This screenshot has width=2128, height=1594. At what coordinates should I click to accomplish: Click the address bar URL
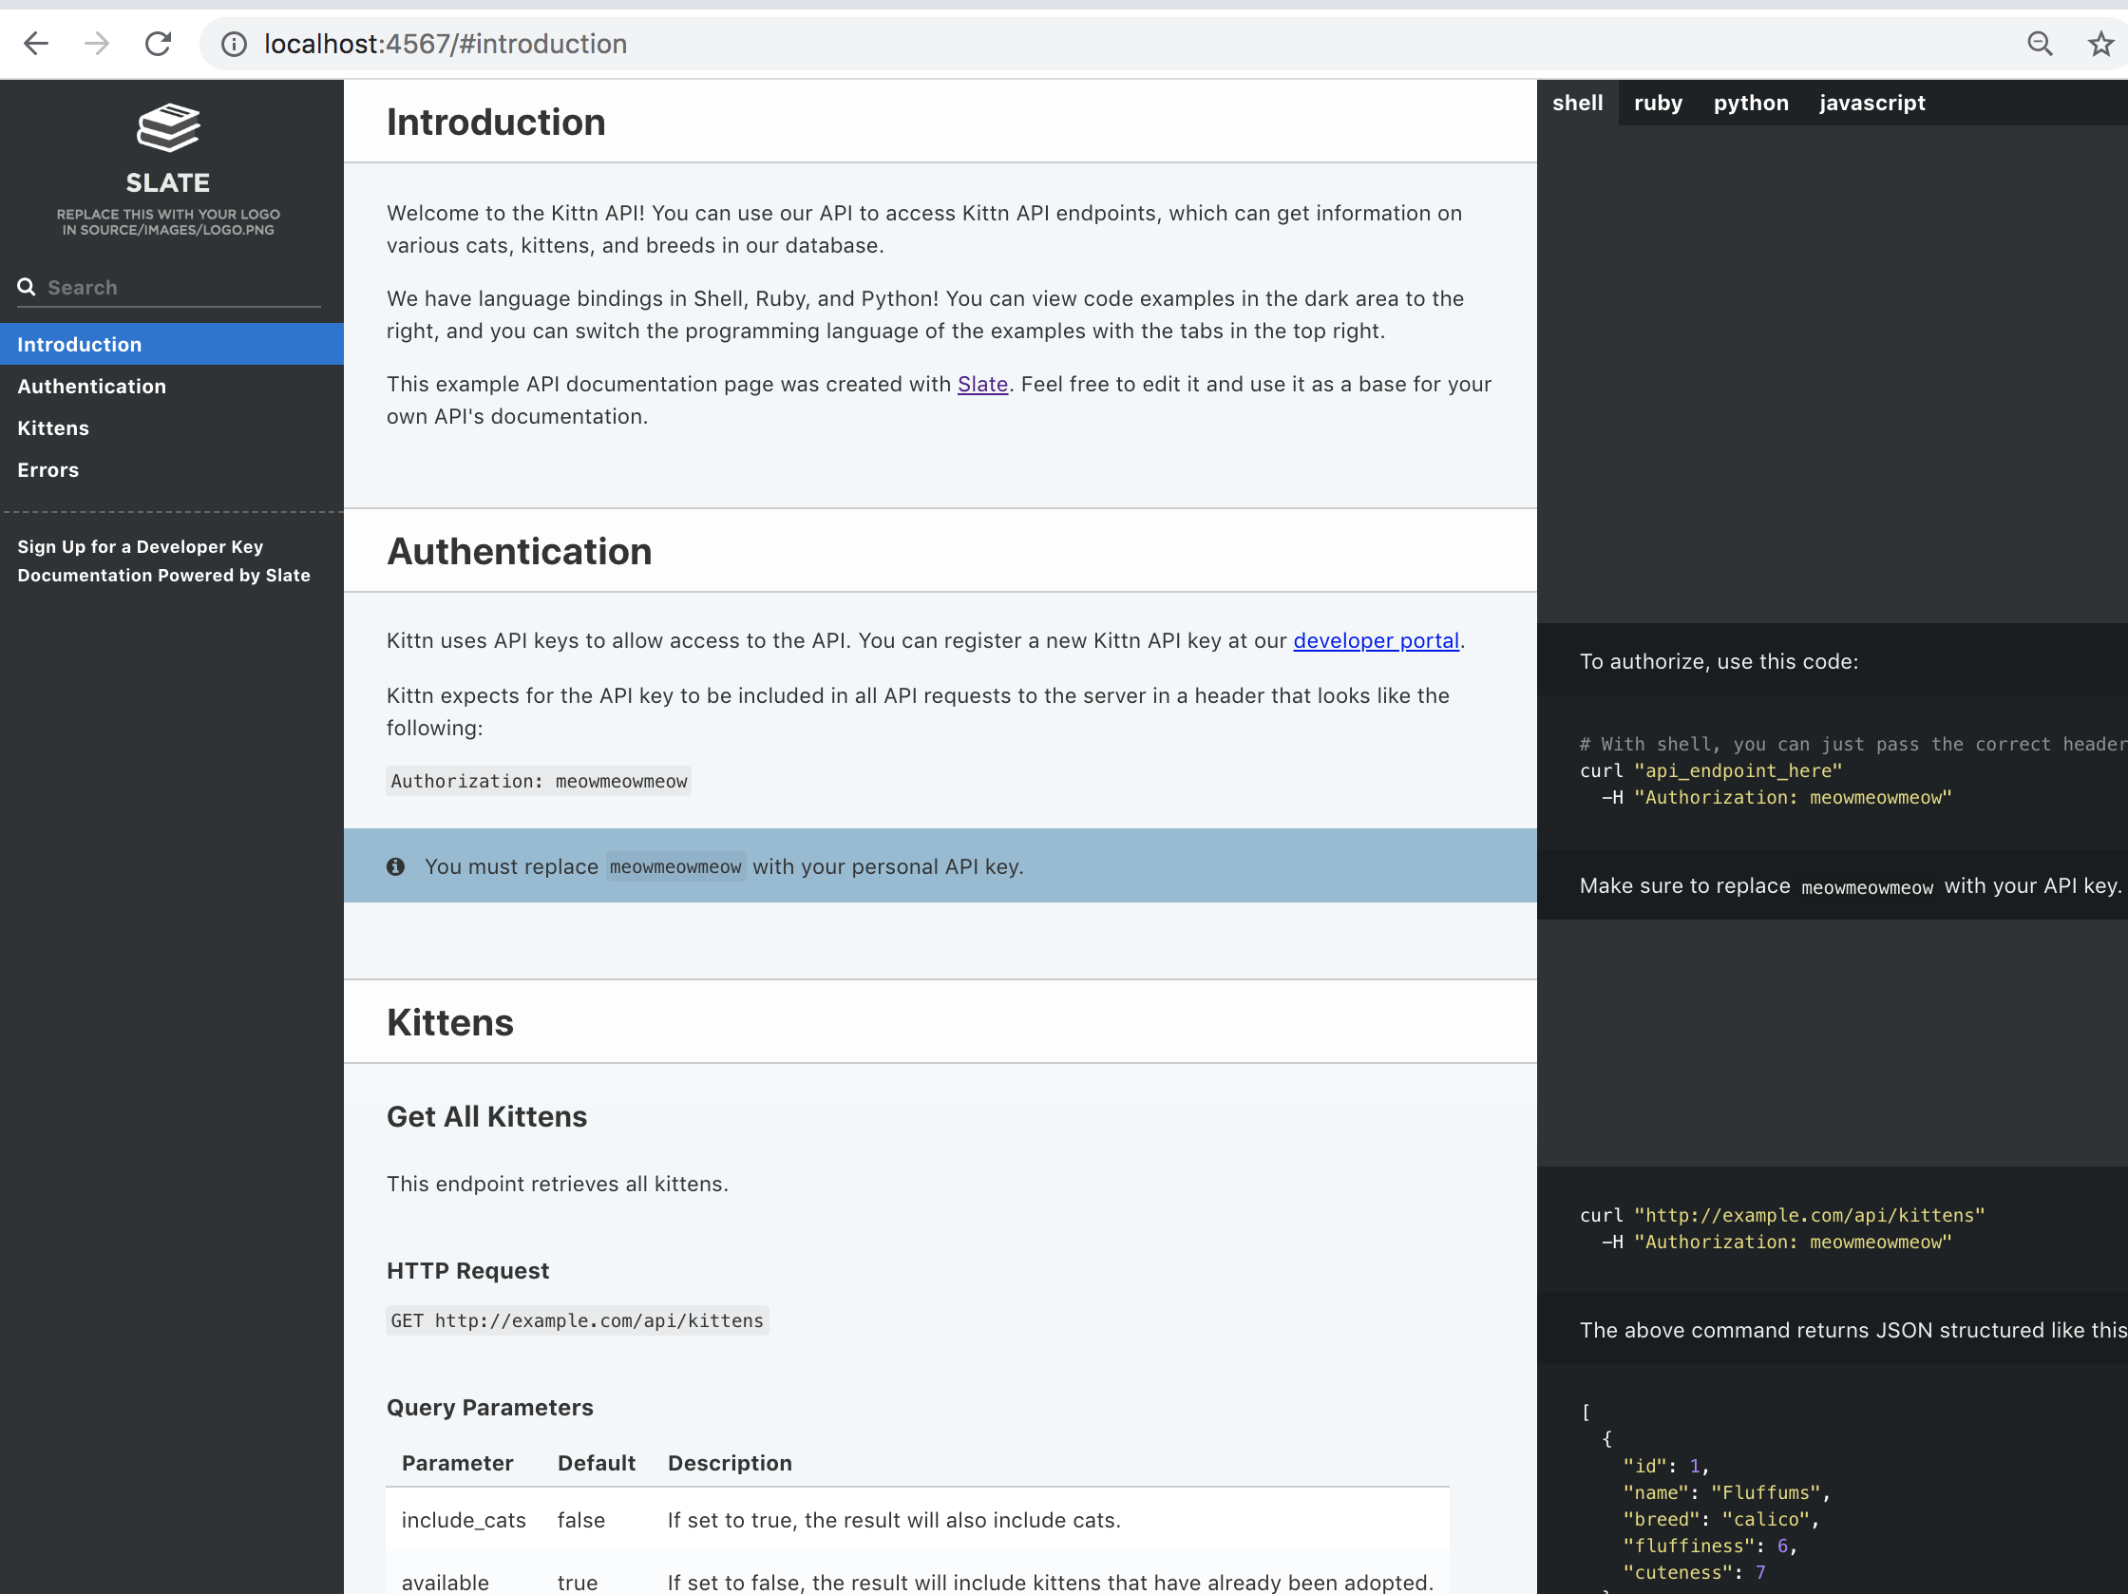coord(446,44)
